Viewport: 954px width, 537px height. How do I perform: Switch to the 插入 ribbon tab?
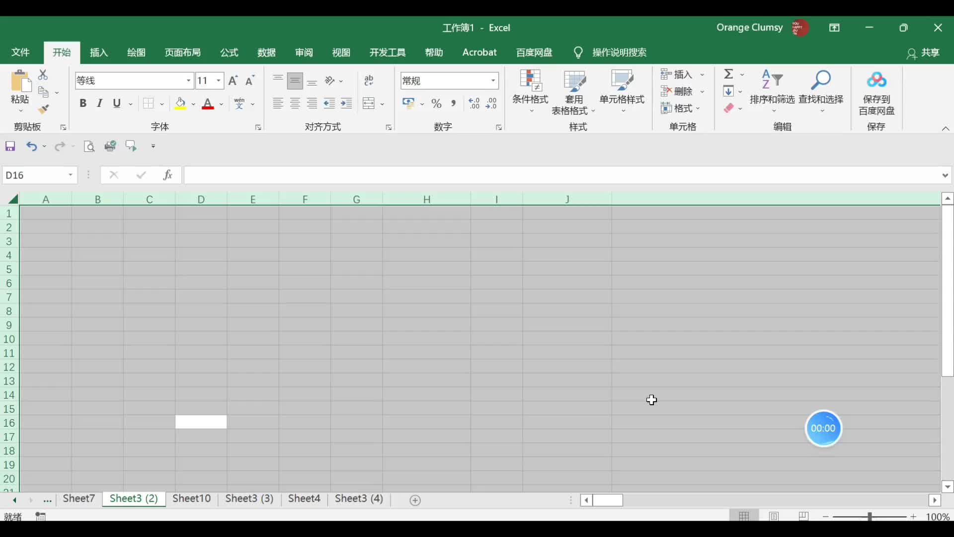click(98, 53)
